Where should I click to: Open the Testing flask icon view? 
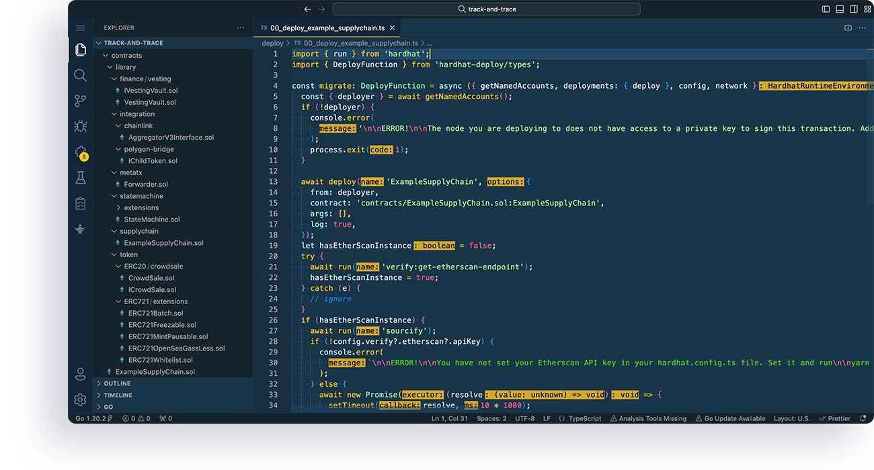[x=80, y=178]
